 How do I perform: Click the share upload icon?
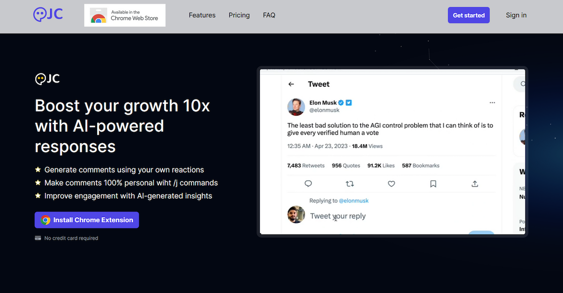[x=475, y=183]
